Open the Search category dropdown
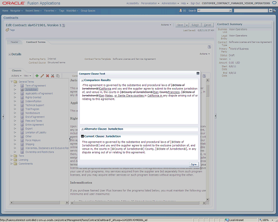Image resolution: width=278 pixels, height=222 pixels. click(230, 10)
